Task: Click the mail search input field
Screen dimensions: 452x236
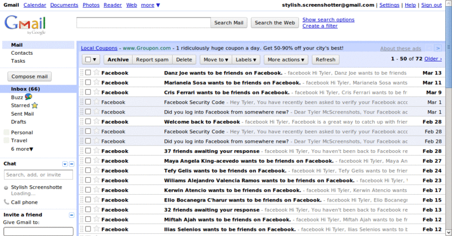Action: click(x=144, y=23)
